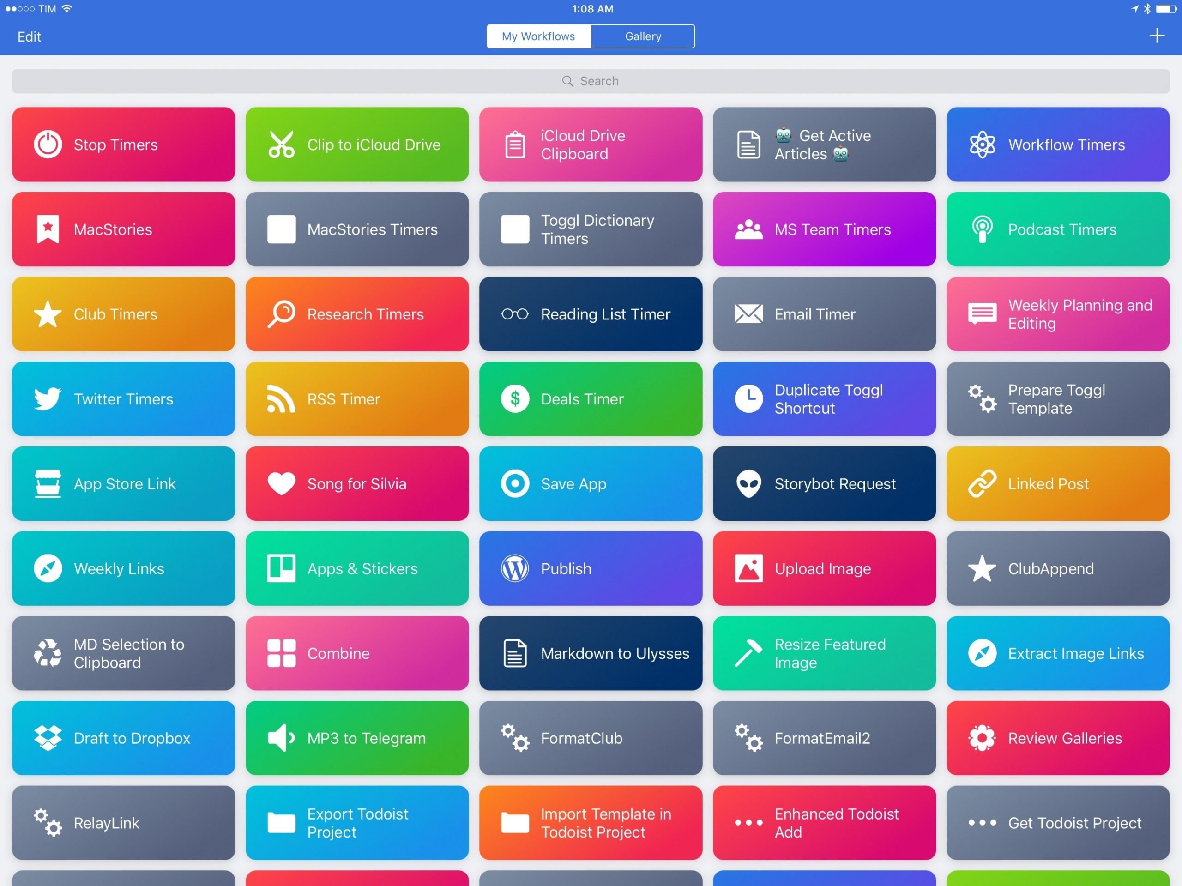Tap the people icon on MS Team Timers
Screen dimensions: 1182x886
pyautogui.click(x=748, y=229)
